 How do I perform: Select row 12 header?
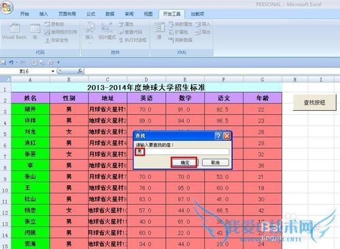[x=5, y=211]
